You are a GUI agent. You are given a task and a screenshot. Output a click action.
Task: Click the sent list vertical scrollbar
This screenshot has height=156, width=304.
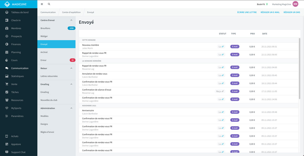(x=300, y=68)
